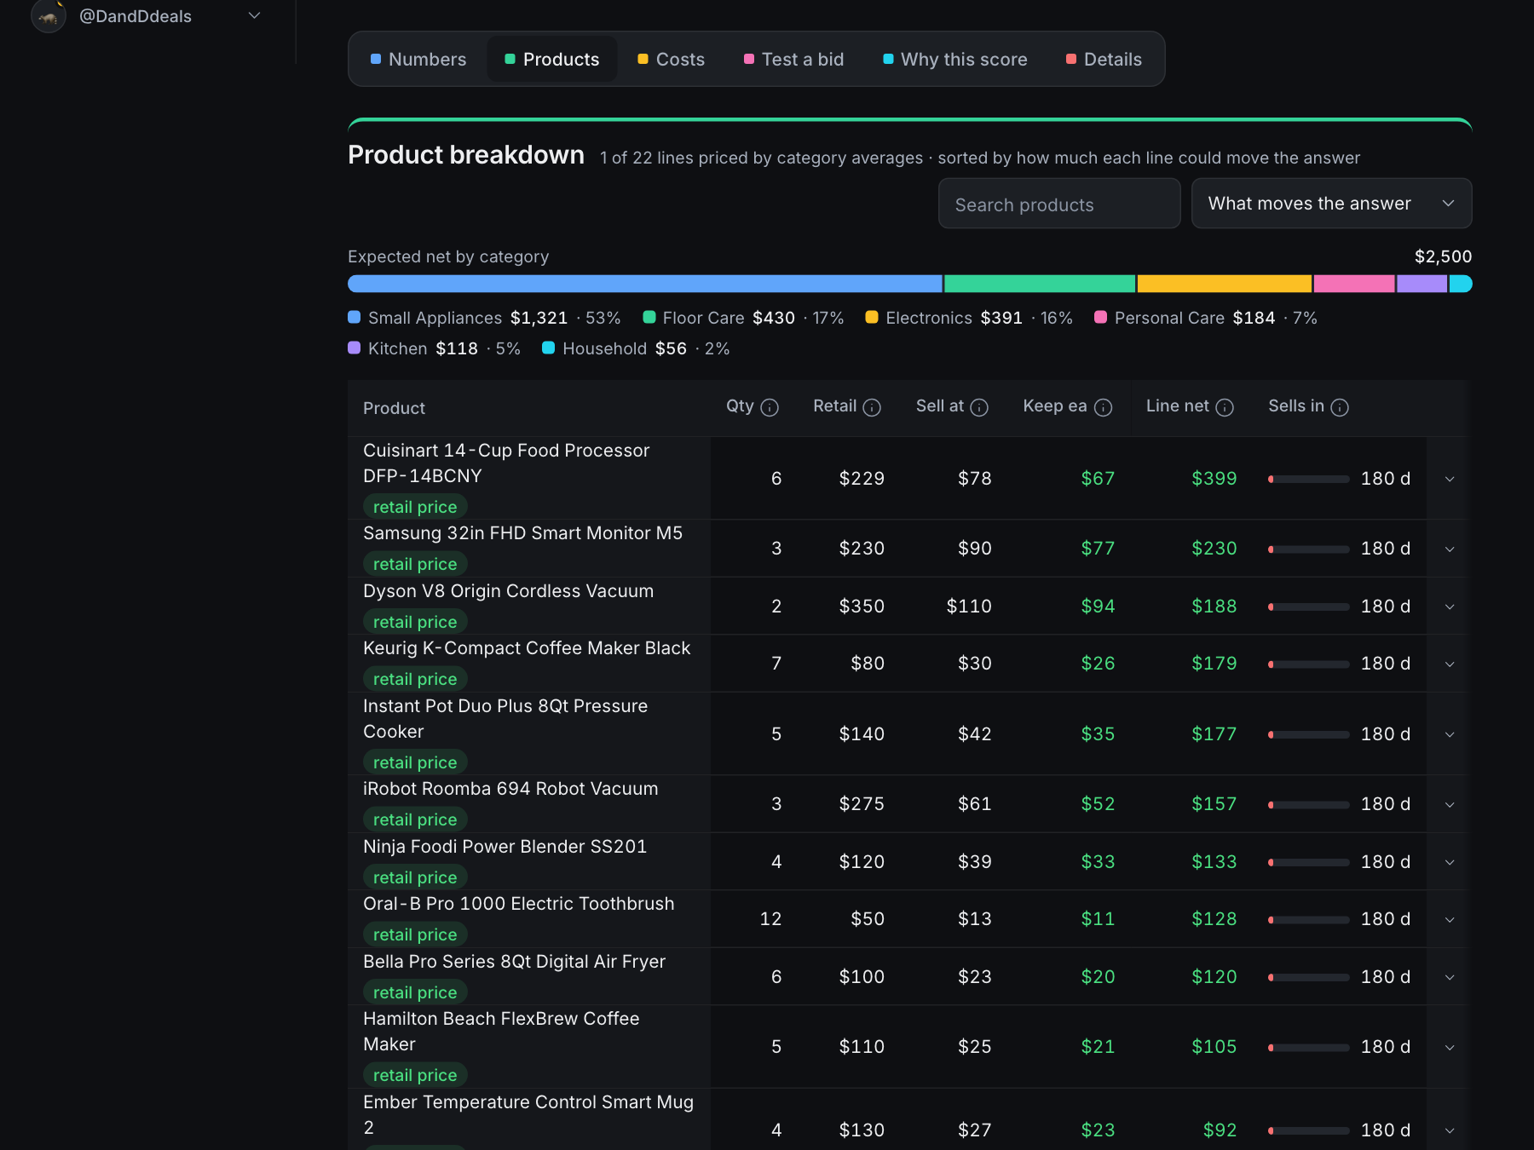Screen dimensions: 1534x1150
Task: Expand the Ember Smart Mug row
Action: point(1450,1130)
